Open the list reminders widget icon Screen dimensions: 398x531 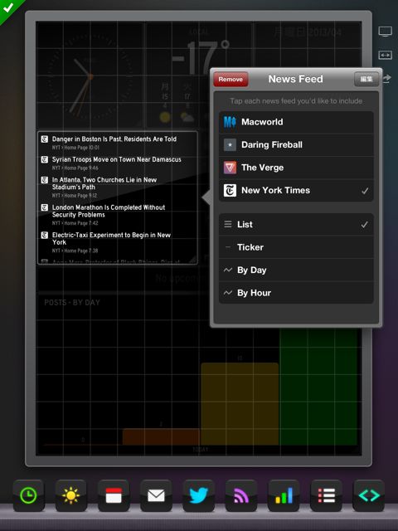326,495
